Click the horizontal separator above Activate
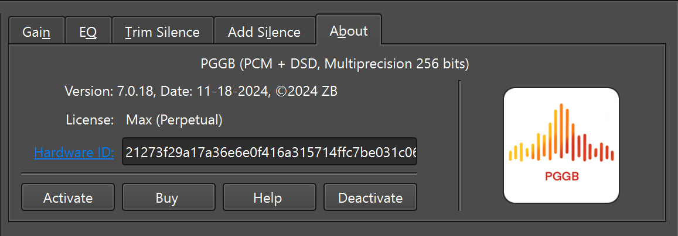The image size is (678, 236). point(219,174)
